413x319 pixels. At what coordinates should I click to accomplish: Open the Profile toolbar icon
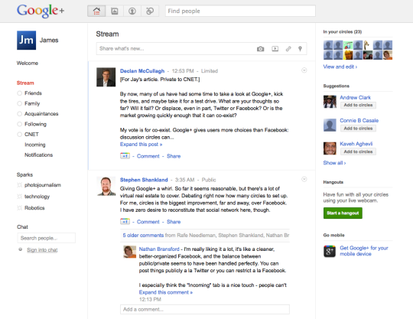pos(132,11)
